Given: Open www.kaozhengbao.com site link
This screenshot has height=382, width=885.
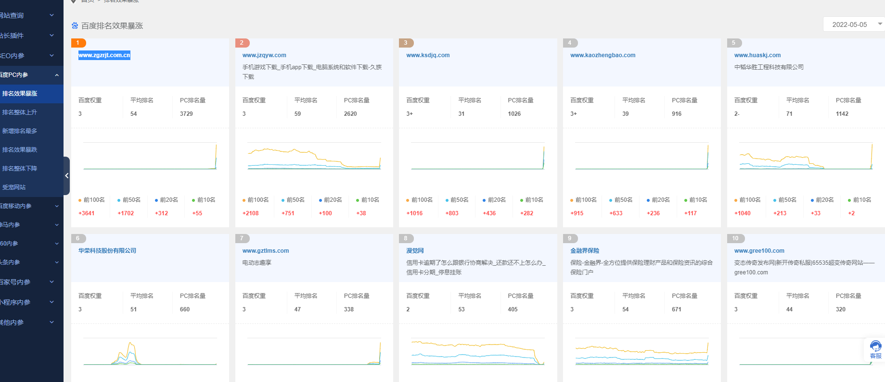Looking at the screenshot, I should point(603,55).
